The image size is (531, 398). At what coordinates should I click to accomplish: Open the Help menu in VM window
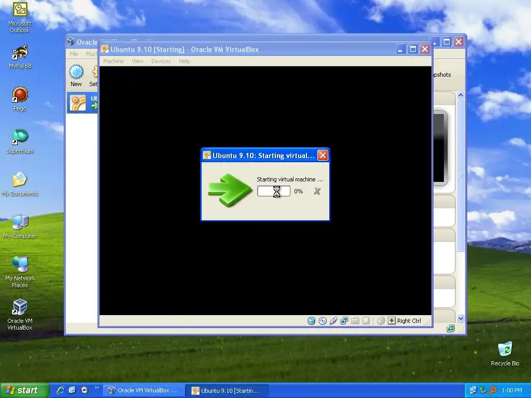[x=184, y=61]
